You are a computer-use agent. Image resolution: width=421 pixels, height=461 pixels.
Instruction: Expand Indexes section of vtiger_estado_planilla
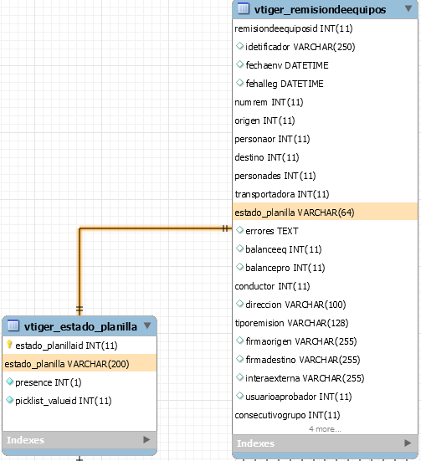click(x=146, y=439)
